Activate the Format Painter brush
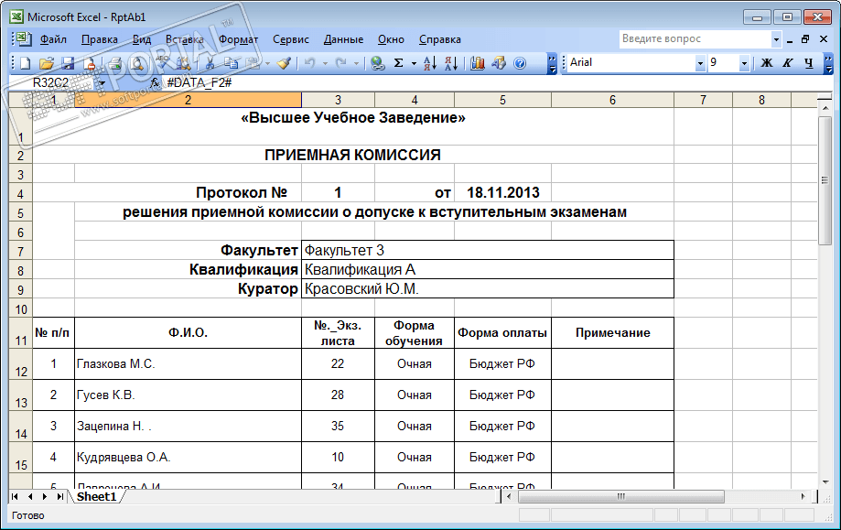 coord(284,63)
